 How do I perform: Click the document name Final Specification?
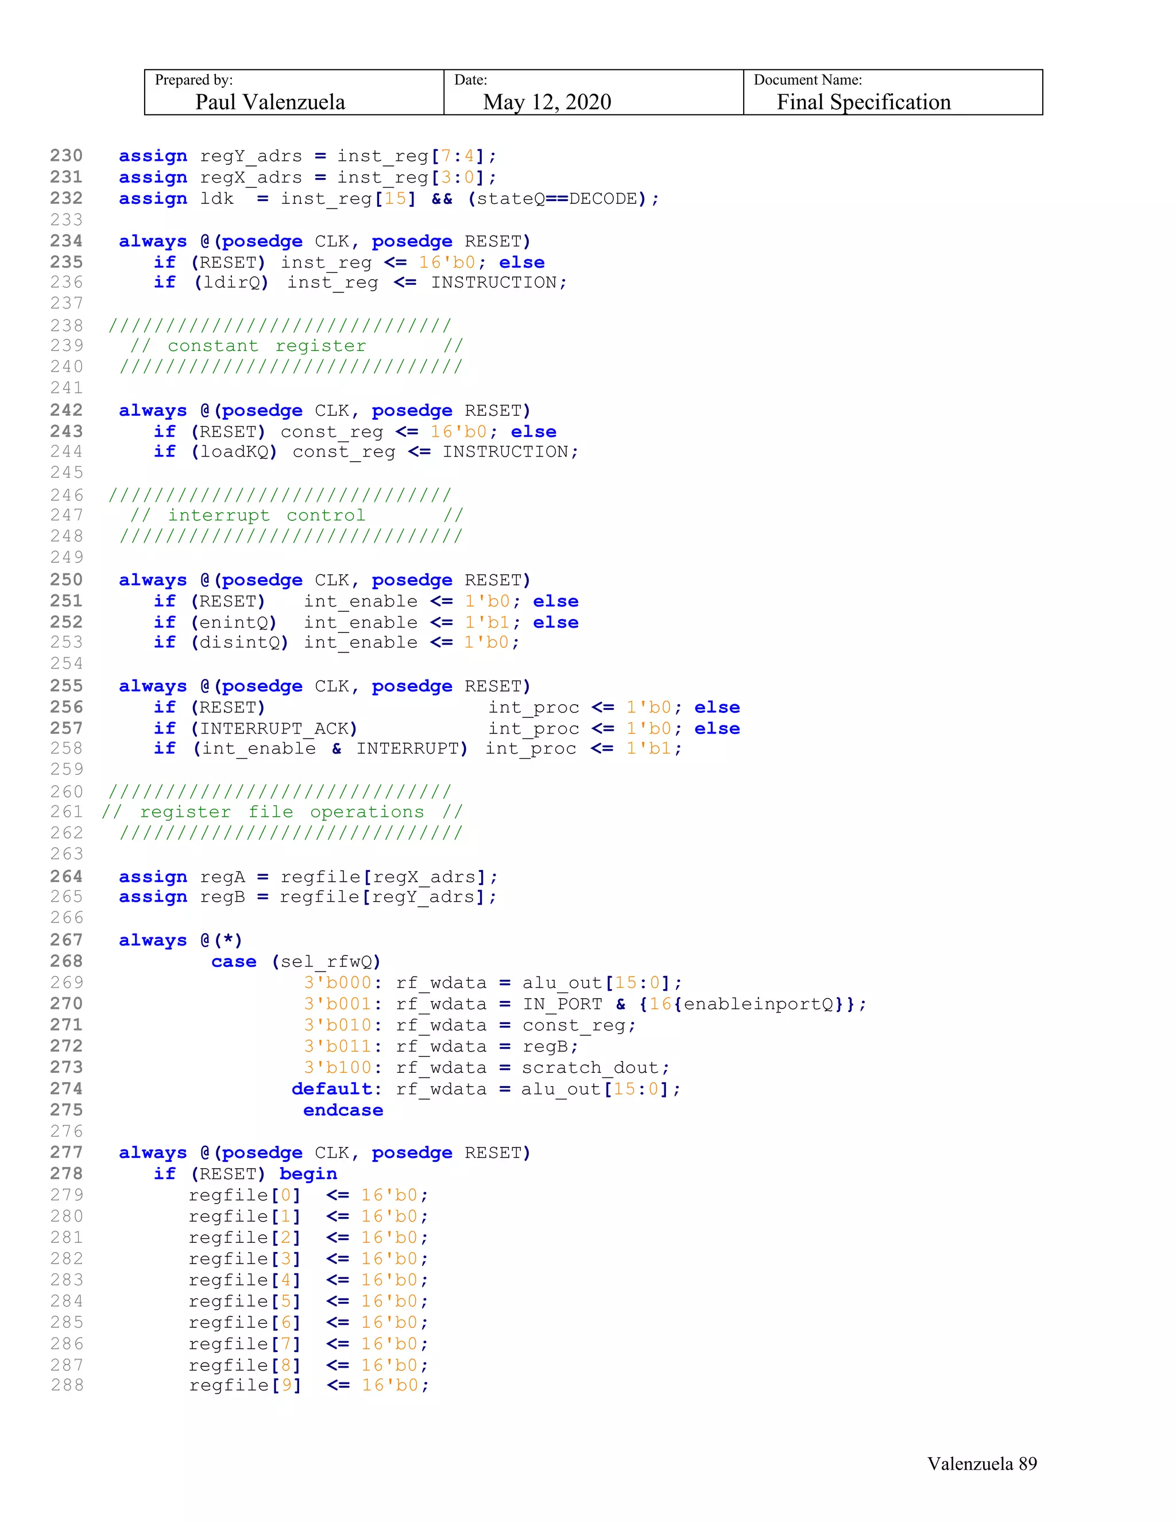tap(863, 102)
